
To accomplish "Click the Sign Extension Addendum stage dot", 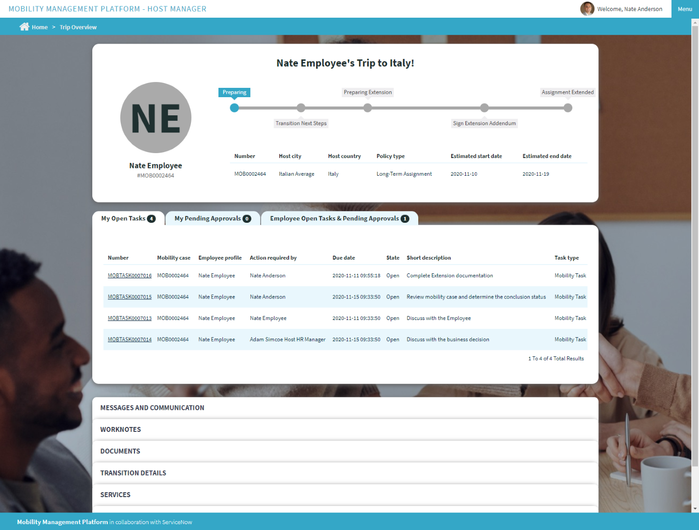I will [484, 108].
